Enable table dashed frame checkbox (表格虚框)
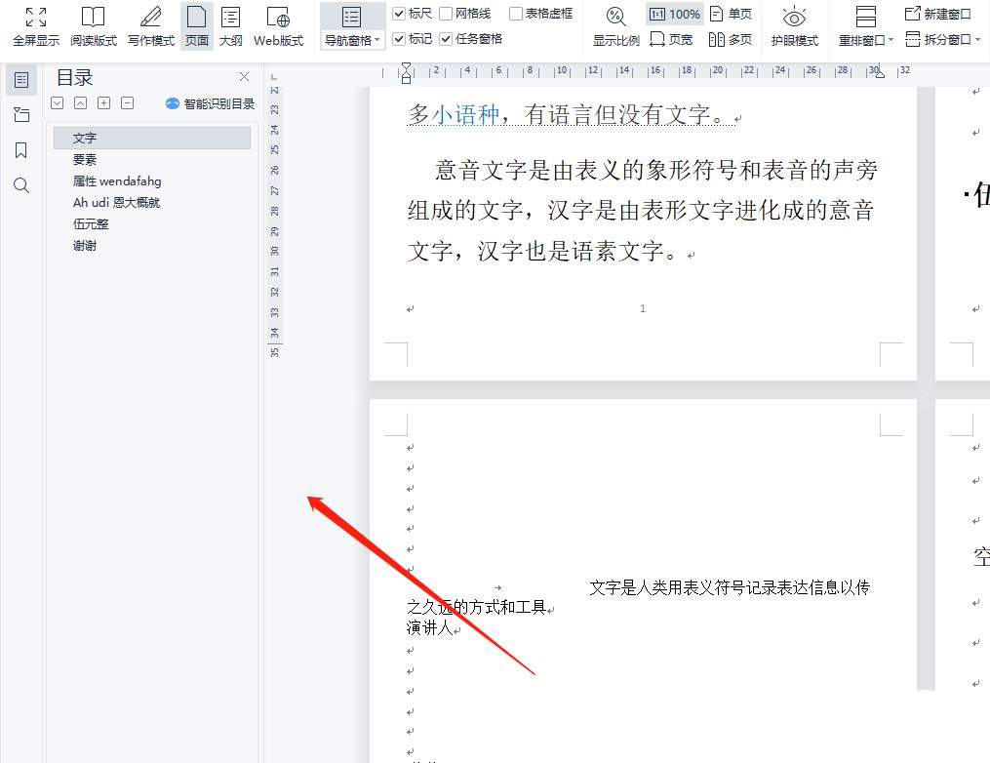990x763 pixels. (x=515, y=14)
